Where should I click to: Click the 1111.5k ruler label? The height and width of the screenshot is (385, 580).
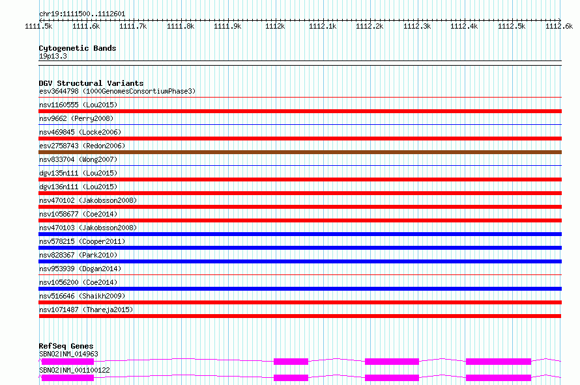39,26
